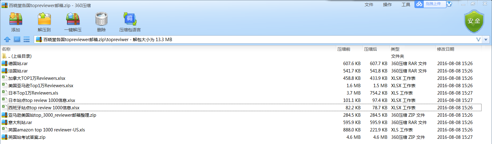Click the green 安全 security shield badge

[x=474, y=21]
